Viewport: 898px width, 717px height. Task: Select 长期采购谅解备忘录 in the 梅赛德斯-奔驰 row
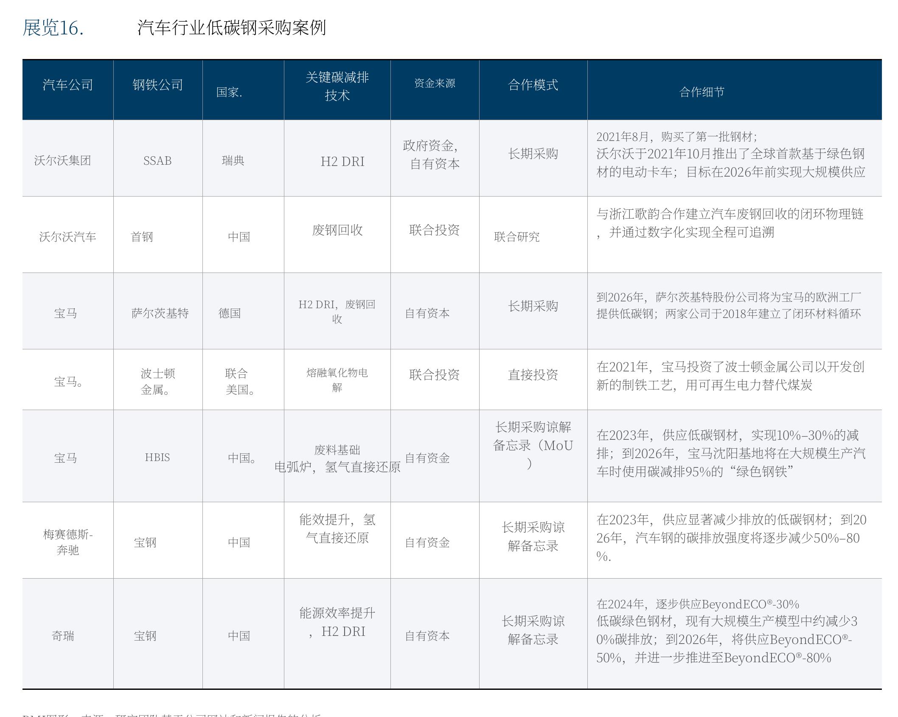(533, 537)
